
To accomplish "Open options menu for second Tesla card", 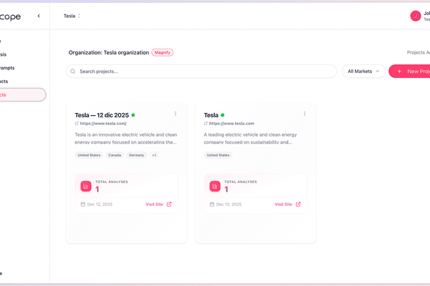I will point(305,114).
